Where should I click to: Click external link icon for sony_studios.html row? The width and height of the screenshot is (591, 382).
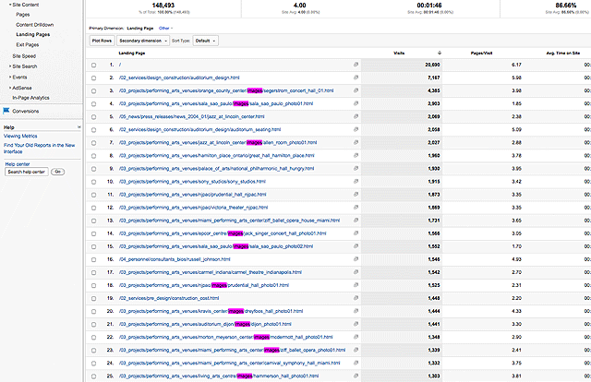click(x=356, y=182)
